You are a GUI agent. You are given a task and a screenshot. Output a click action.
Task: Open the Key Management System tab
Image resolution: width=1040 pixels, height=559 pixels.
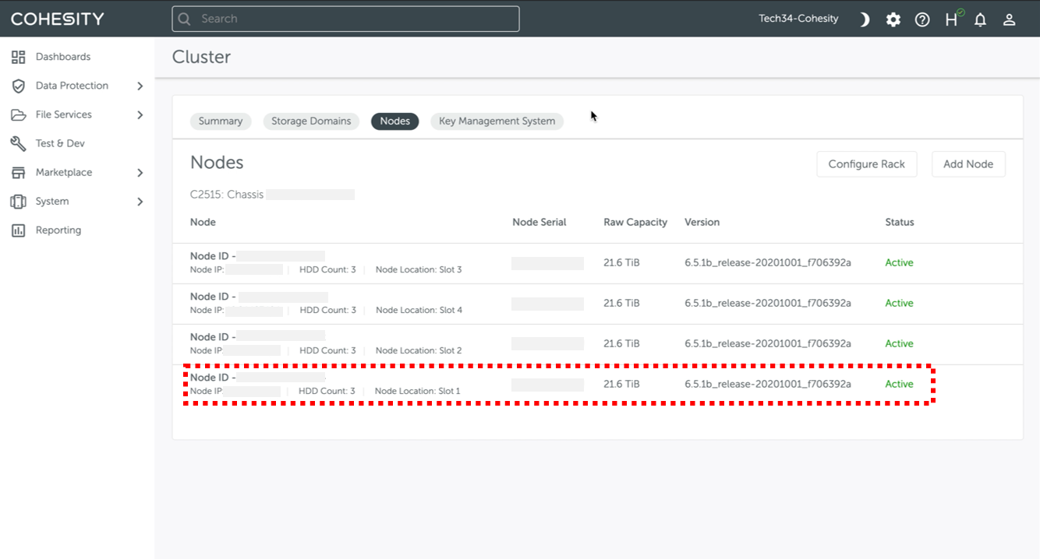pos(497,121)
